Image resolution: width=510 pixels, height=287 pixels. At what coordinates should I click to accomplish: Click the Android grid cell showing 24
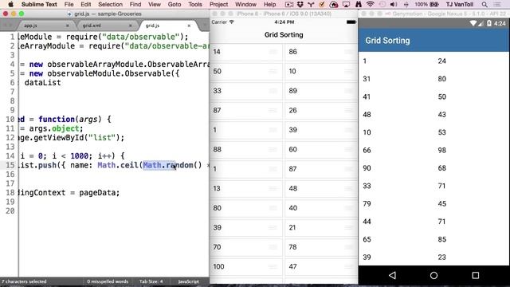pyautogui.click(x=441, y=61)
